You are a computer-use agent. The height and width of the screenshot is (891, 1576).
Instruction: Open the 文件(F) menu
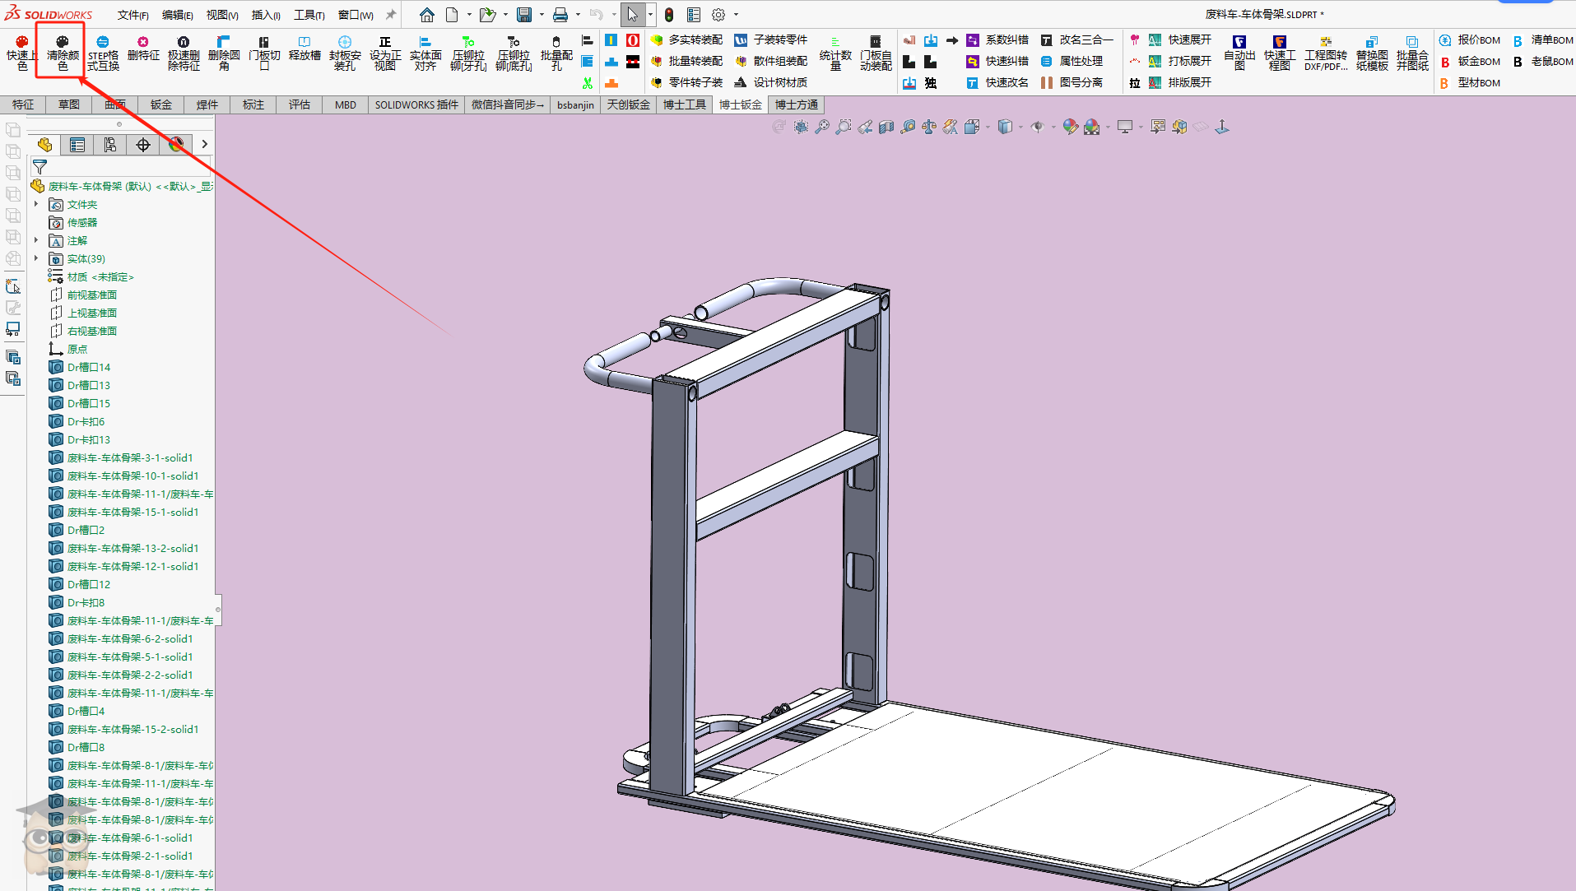pos(132,15)
